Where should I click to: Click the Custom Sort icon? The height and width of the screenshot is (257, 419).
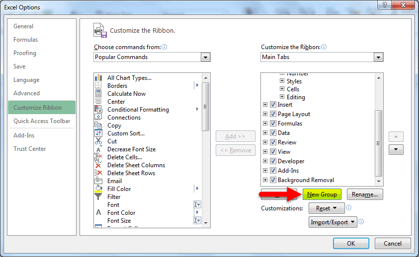[x=98, y=133]
